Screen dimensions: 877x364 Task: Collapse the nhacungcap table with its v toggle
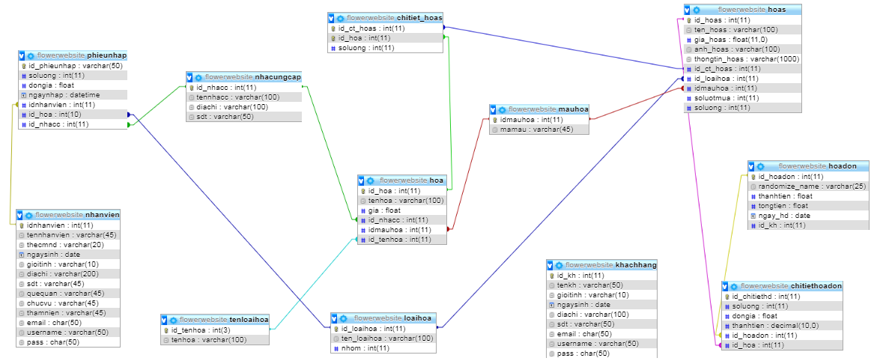click(x=190, y=76)
